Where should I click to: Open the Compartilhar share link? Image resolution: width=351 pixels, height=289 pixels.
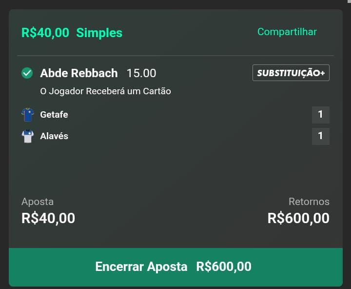(287, 32)
